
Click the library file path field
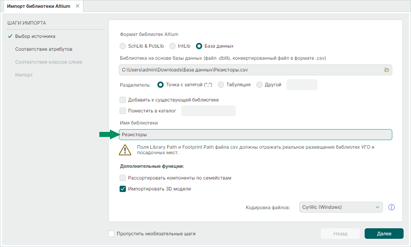point(256,70)
